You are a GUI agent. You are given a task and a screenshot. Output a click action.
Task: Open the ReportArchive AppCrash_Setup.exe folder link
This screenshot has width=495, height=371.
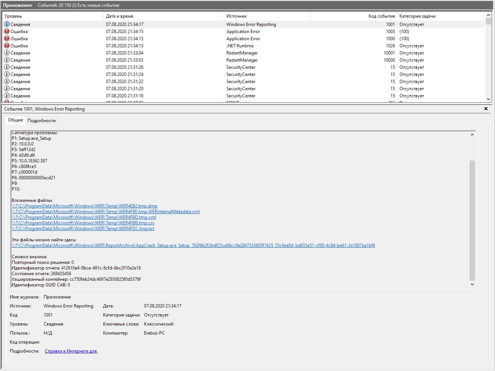[193, 245]
